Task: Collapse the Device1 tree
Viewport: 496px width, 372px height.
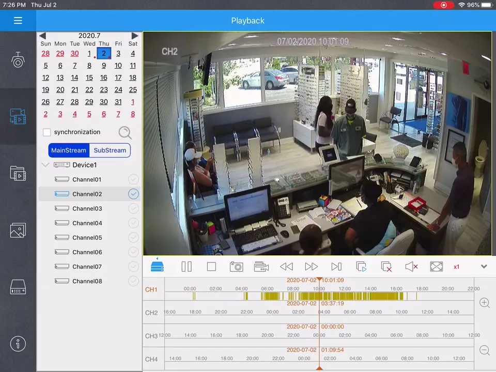Action: click(45, 165)
